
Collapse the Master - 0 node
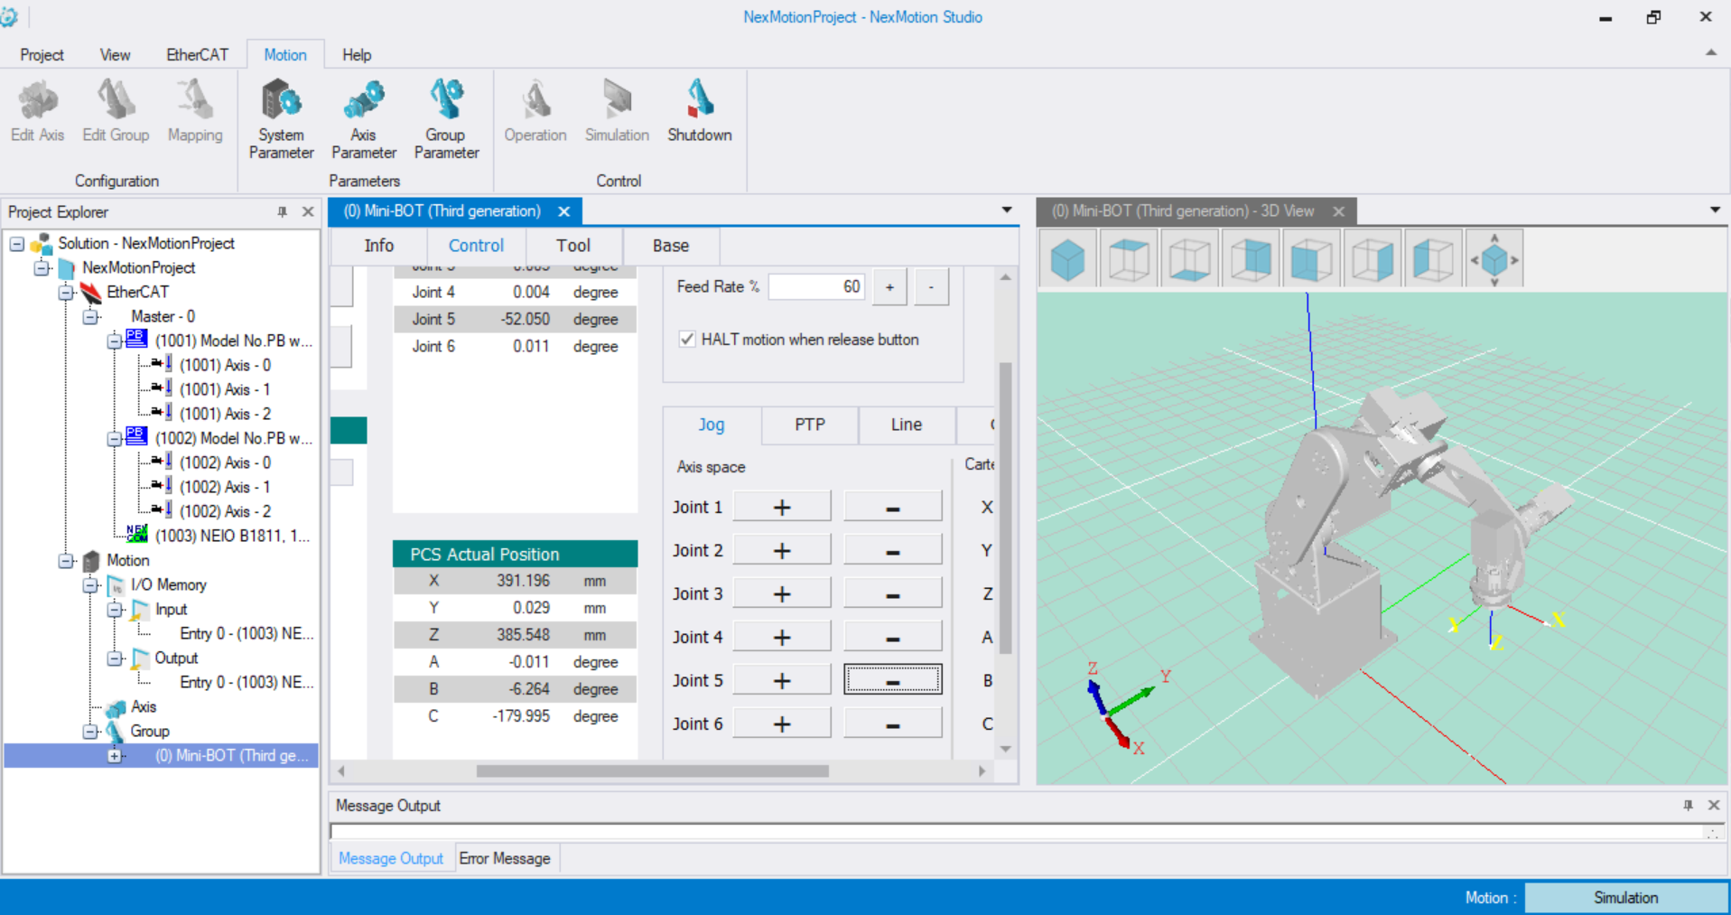tap(90, 317)
